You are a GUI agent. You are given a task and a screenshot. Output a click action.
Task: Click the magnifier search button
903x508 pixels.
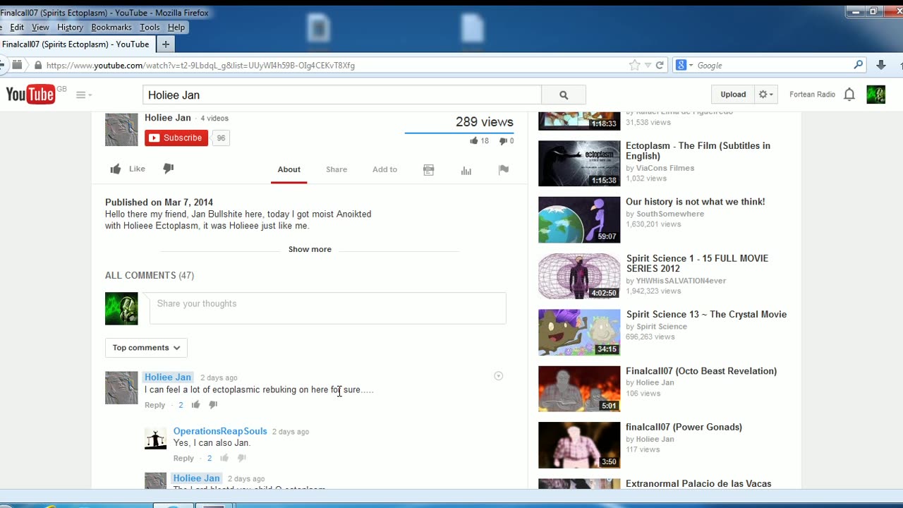(563, 95)
